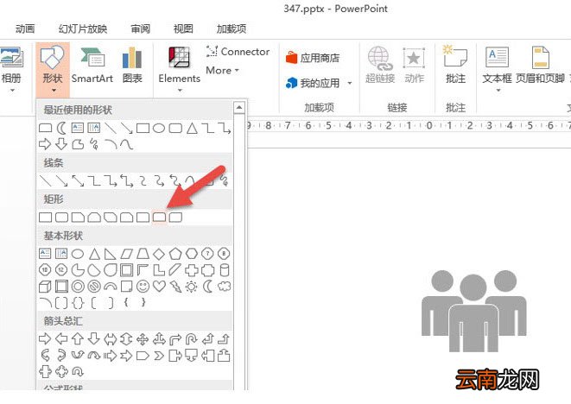
Task: Expand the 我的应用 dropdown arrow
Action: click(x=350, y=84)
